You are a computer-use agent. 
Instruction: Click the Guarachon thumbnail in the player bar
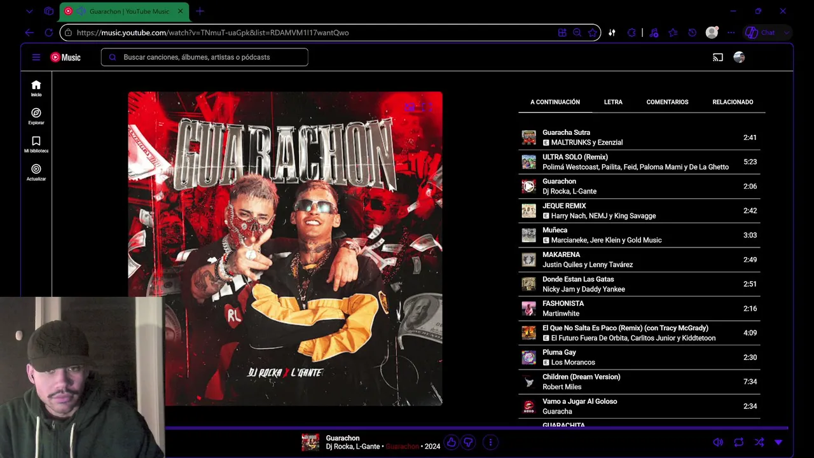[x=310, y=442]
